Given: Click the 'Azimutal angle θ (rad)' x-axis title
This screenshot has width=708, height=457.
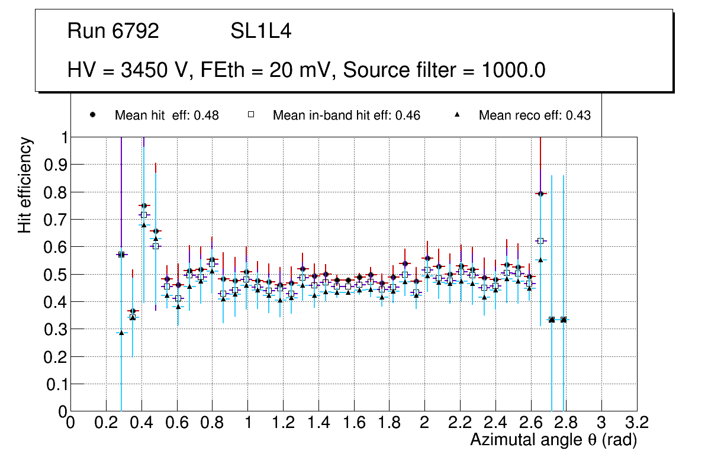Looking at the screenshot, I should coord(553,440).
